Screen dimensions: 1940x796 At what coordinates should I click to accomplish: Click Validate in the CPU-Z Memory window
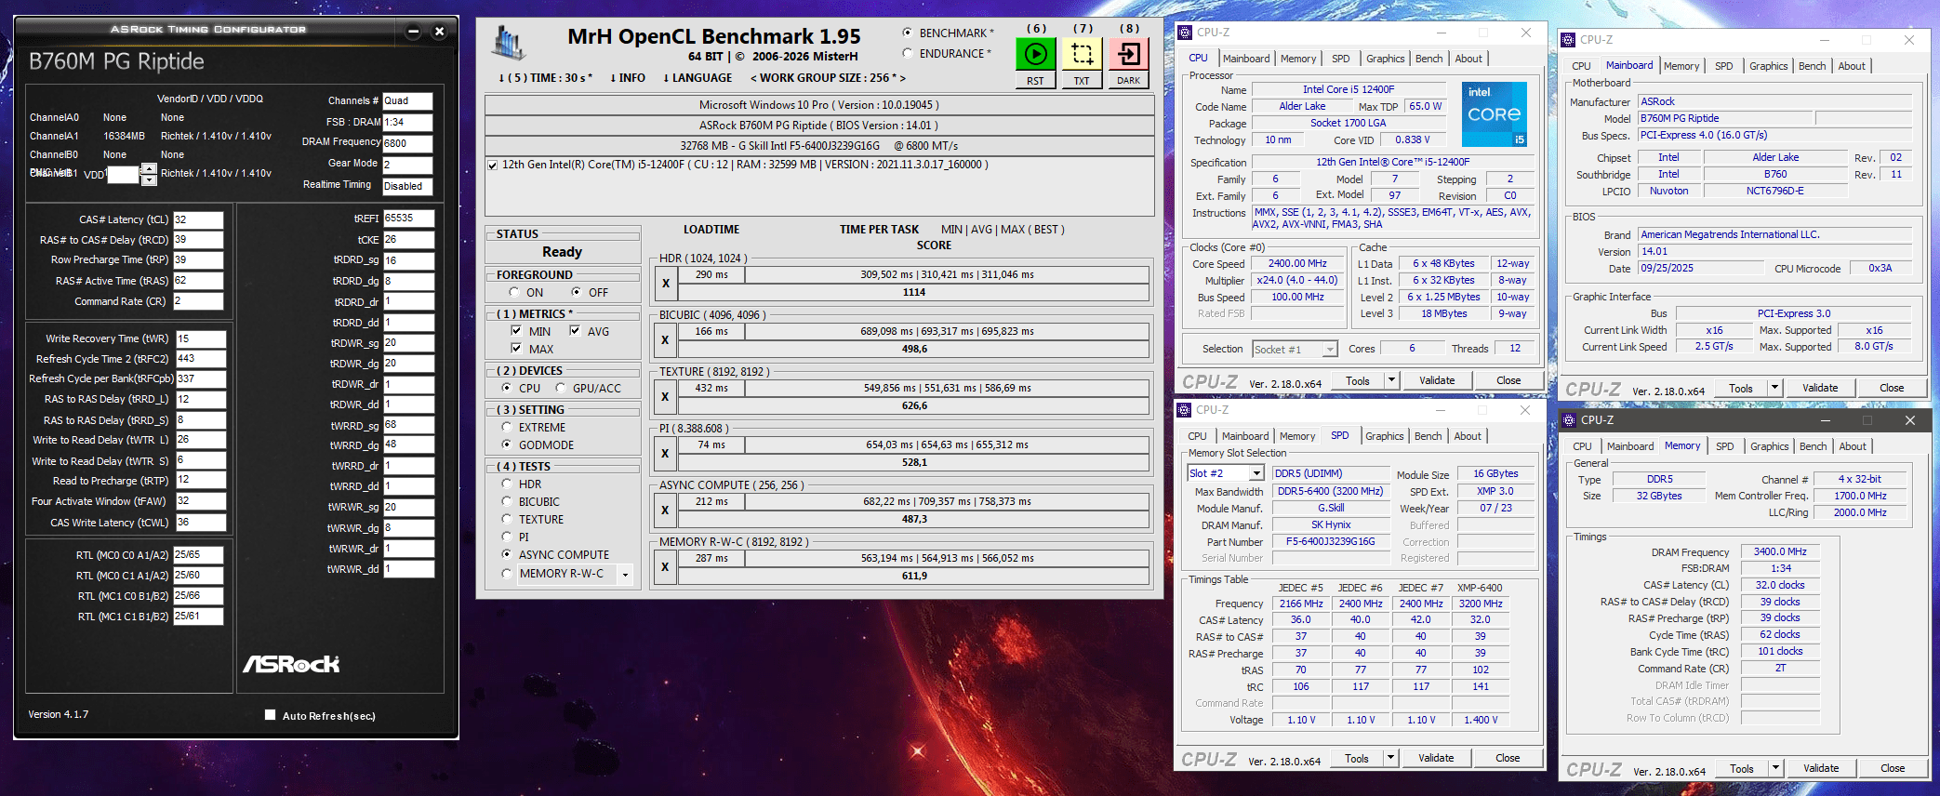coord(1820,768)
